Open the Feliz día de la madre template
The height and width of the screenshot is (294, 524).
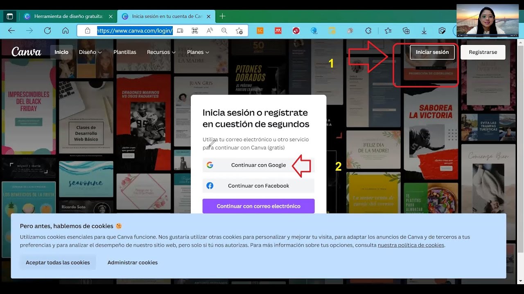pos(373,149)
